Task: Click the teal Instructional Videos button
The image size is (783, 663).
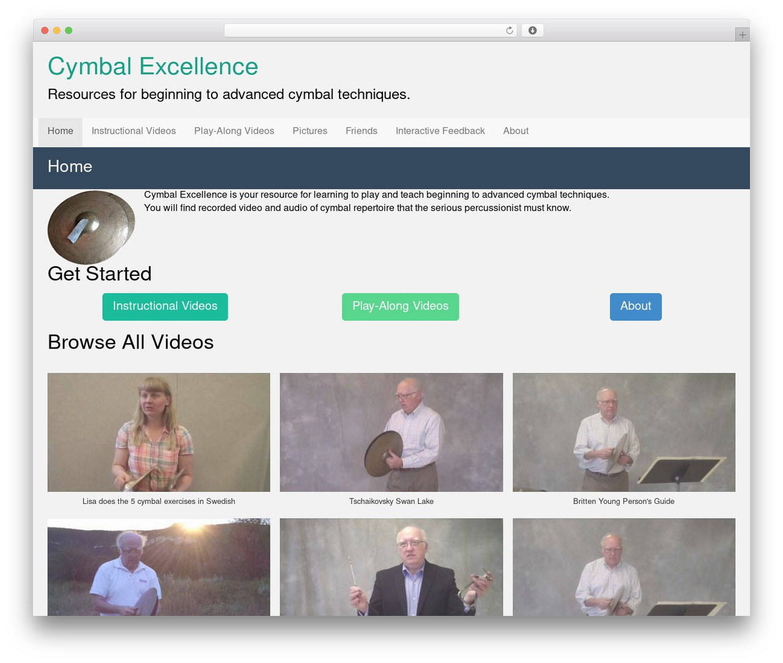Action: pyautogui.click(x=165, y=306)
